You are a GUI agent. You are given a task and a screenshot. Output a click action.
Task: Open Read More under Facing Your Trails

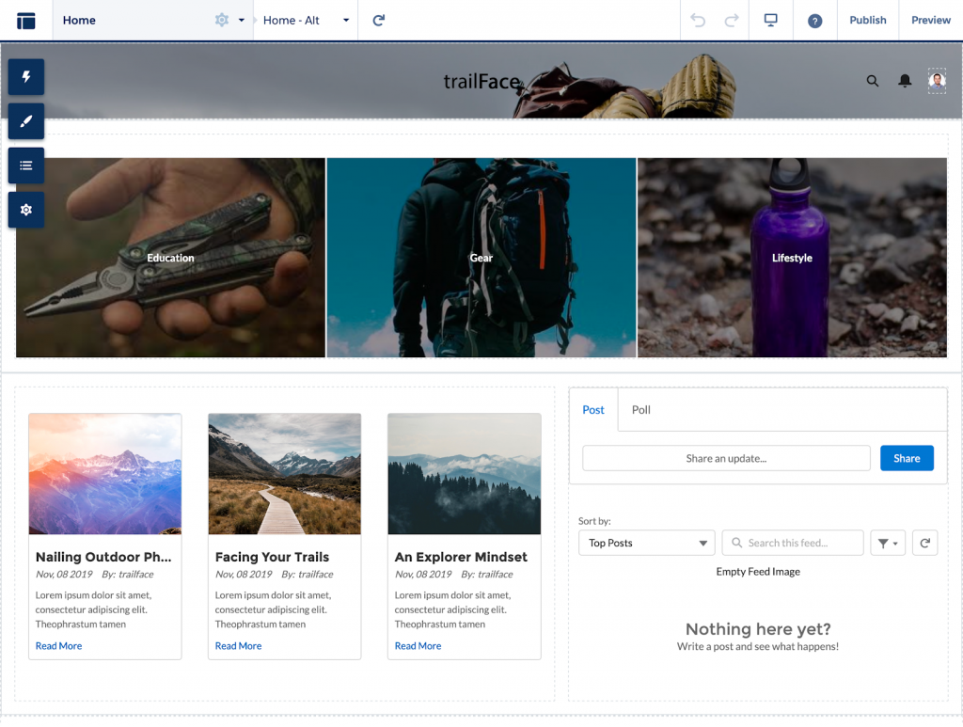pos(239,645)
